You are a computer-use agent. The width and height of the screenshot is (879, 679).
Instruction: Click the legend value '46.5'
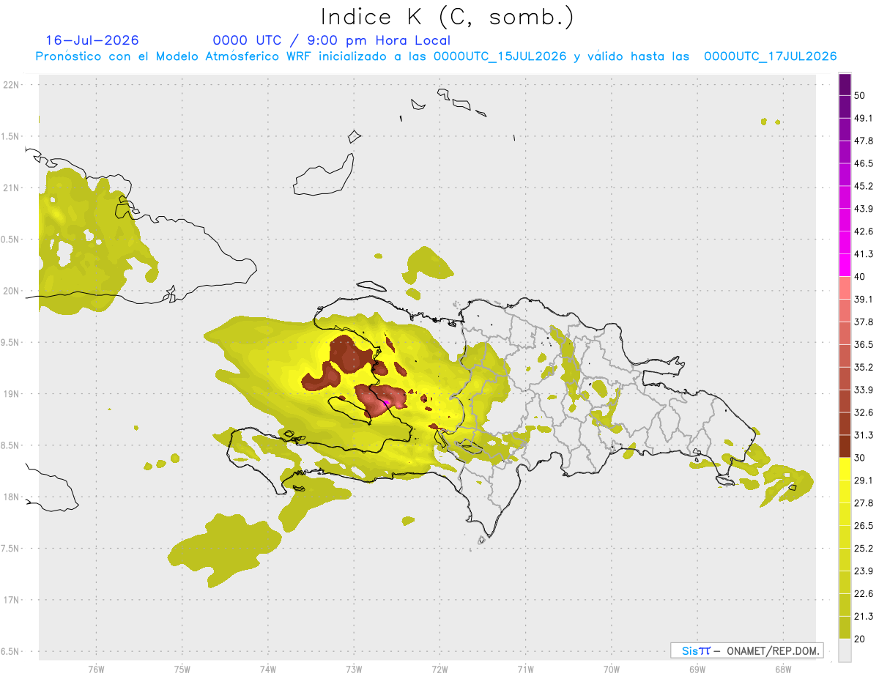pos(864,164)
